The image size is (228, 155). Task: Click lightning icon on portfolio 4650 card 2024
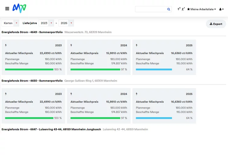pos(71,94)
